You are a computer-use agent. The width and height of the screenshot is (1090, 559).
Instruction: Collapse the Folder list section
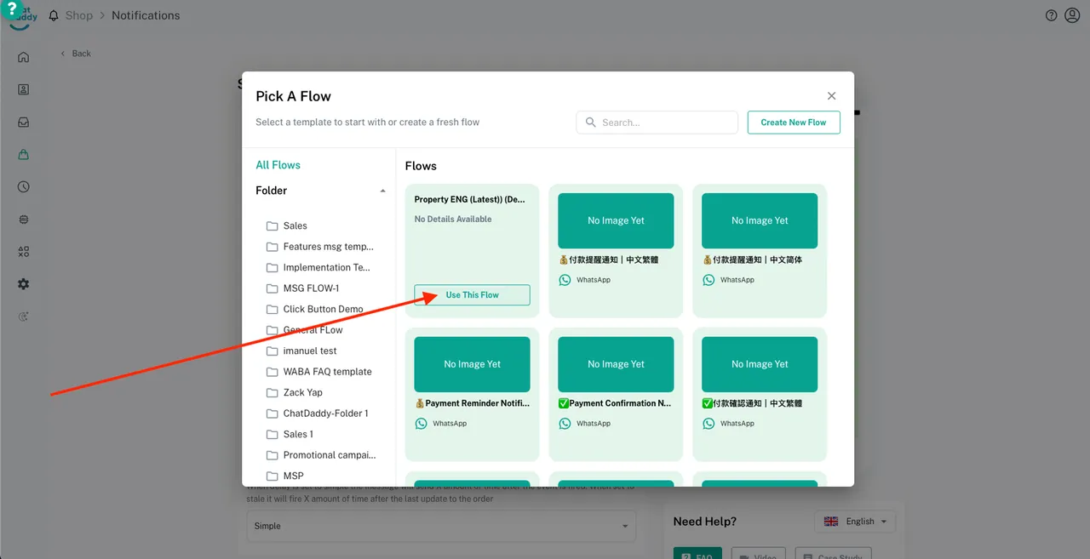tap(382, 191)
